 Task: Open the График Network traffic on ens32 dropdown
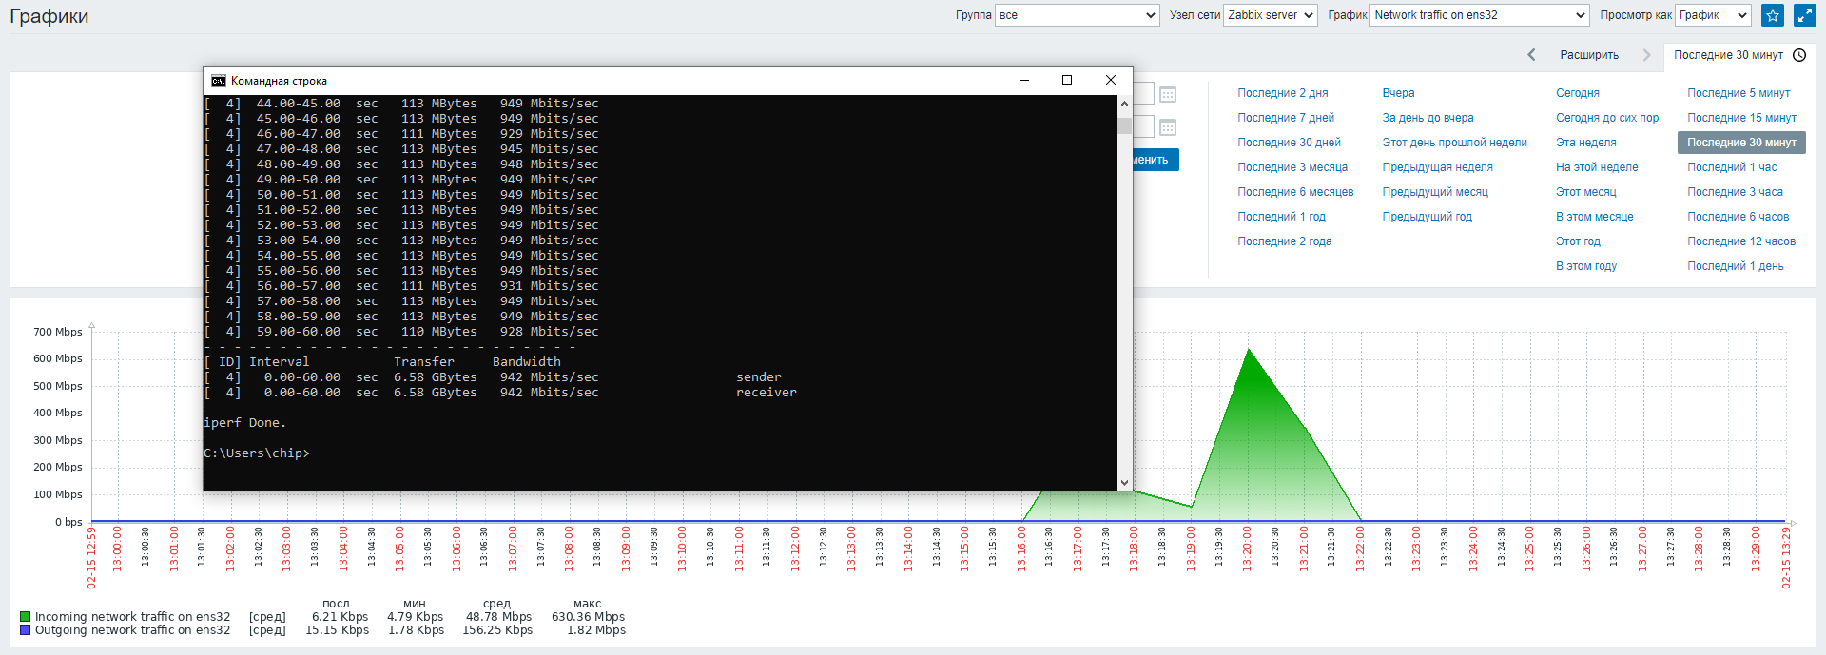(x=1479, y=15)
